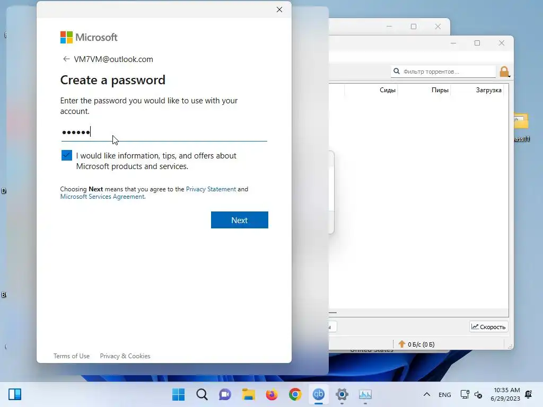Viewport: 543px width, 407px height.
Task: Launch Google Chrome from the taskbar
Action: click(x=295, y=394)
